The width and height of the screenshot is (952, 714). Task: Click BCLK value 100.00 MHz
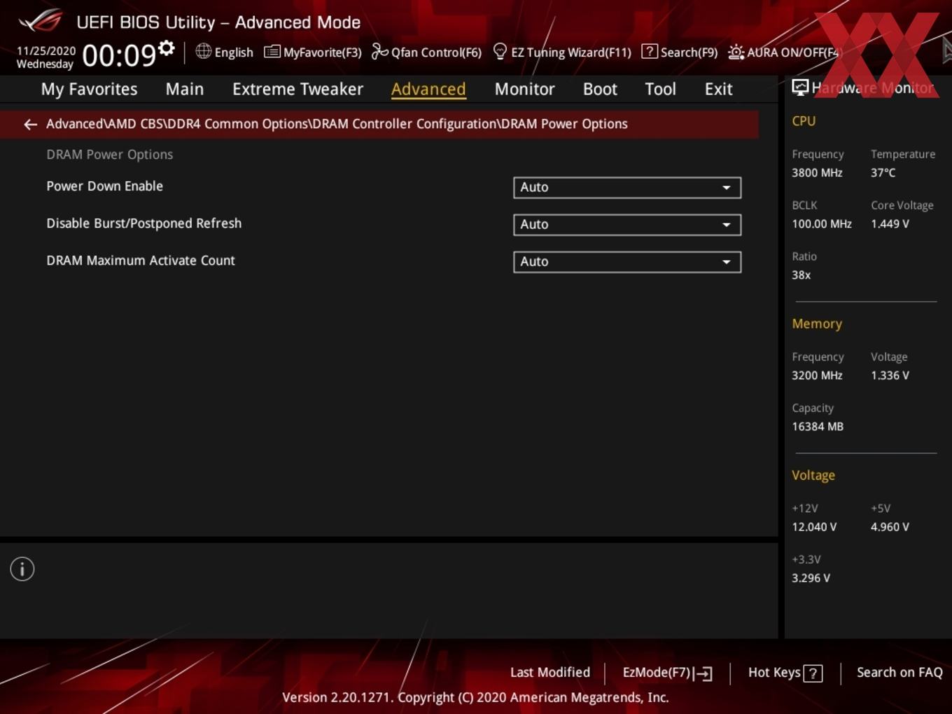822,224
